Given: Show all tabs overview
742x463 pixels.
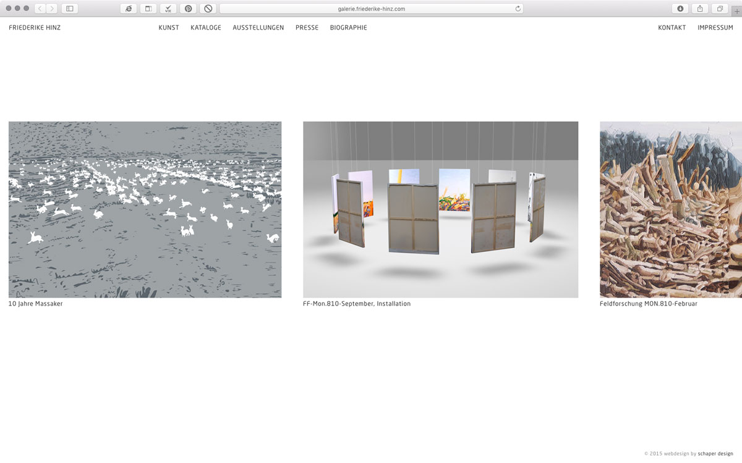Looking at the screenshot, I should [720, 9].
